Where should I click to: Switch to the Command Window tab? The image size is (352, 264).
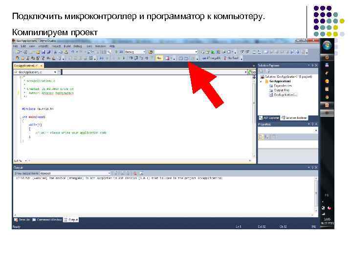tap(47, 220)
